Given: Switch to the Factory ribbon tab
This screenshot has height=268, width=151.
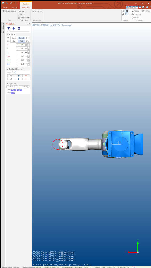Looking at the screenshot, I should point(15,7).
